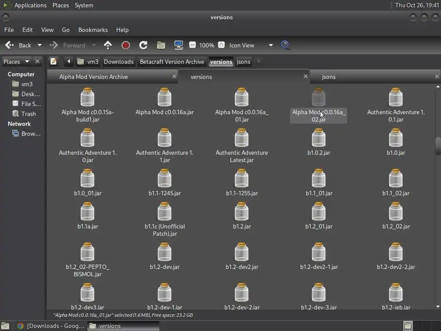441x331 pixels.
Task: Open the Places menu in top panel
Action: [61, 5]
